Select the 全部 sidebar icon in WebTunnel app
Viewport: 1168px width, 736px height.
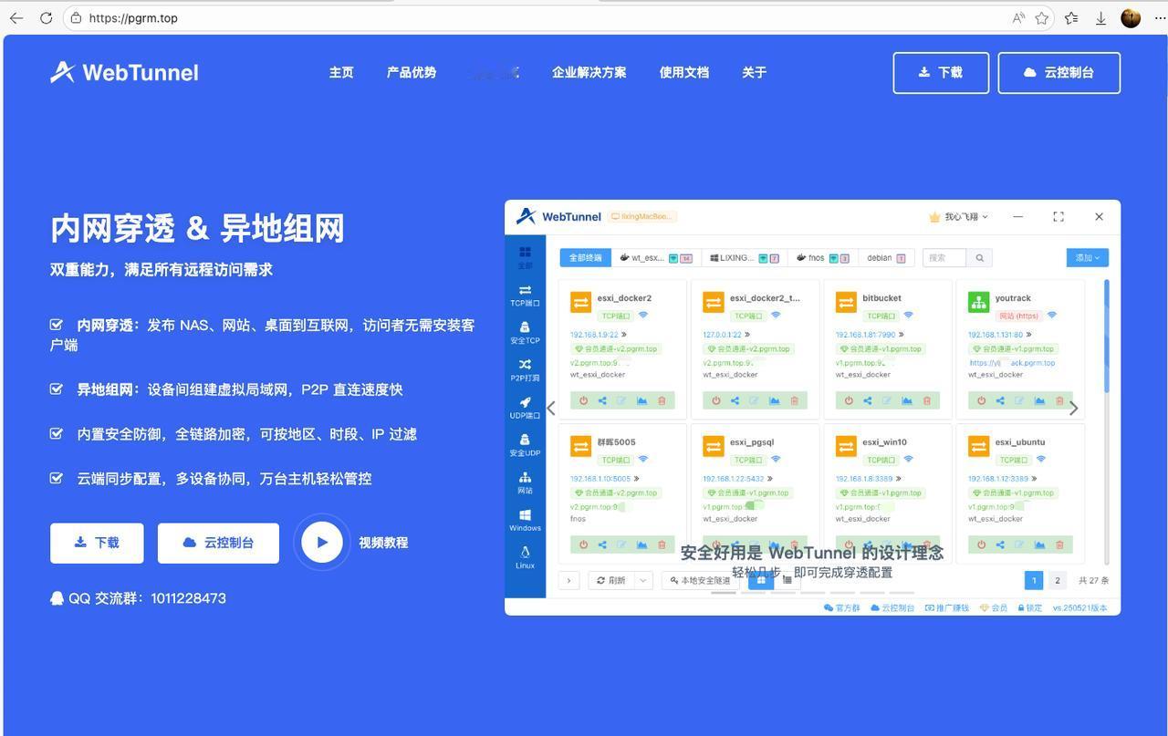pyautogui.click(x=525, y=256)
